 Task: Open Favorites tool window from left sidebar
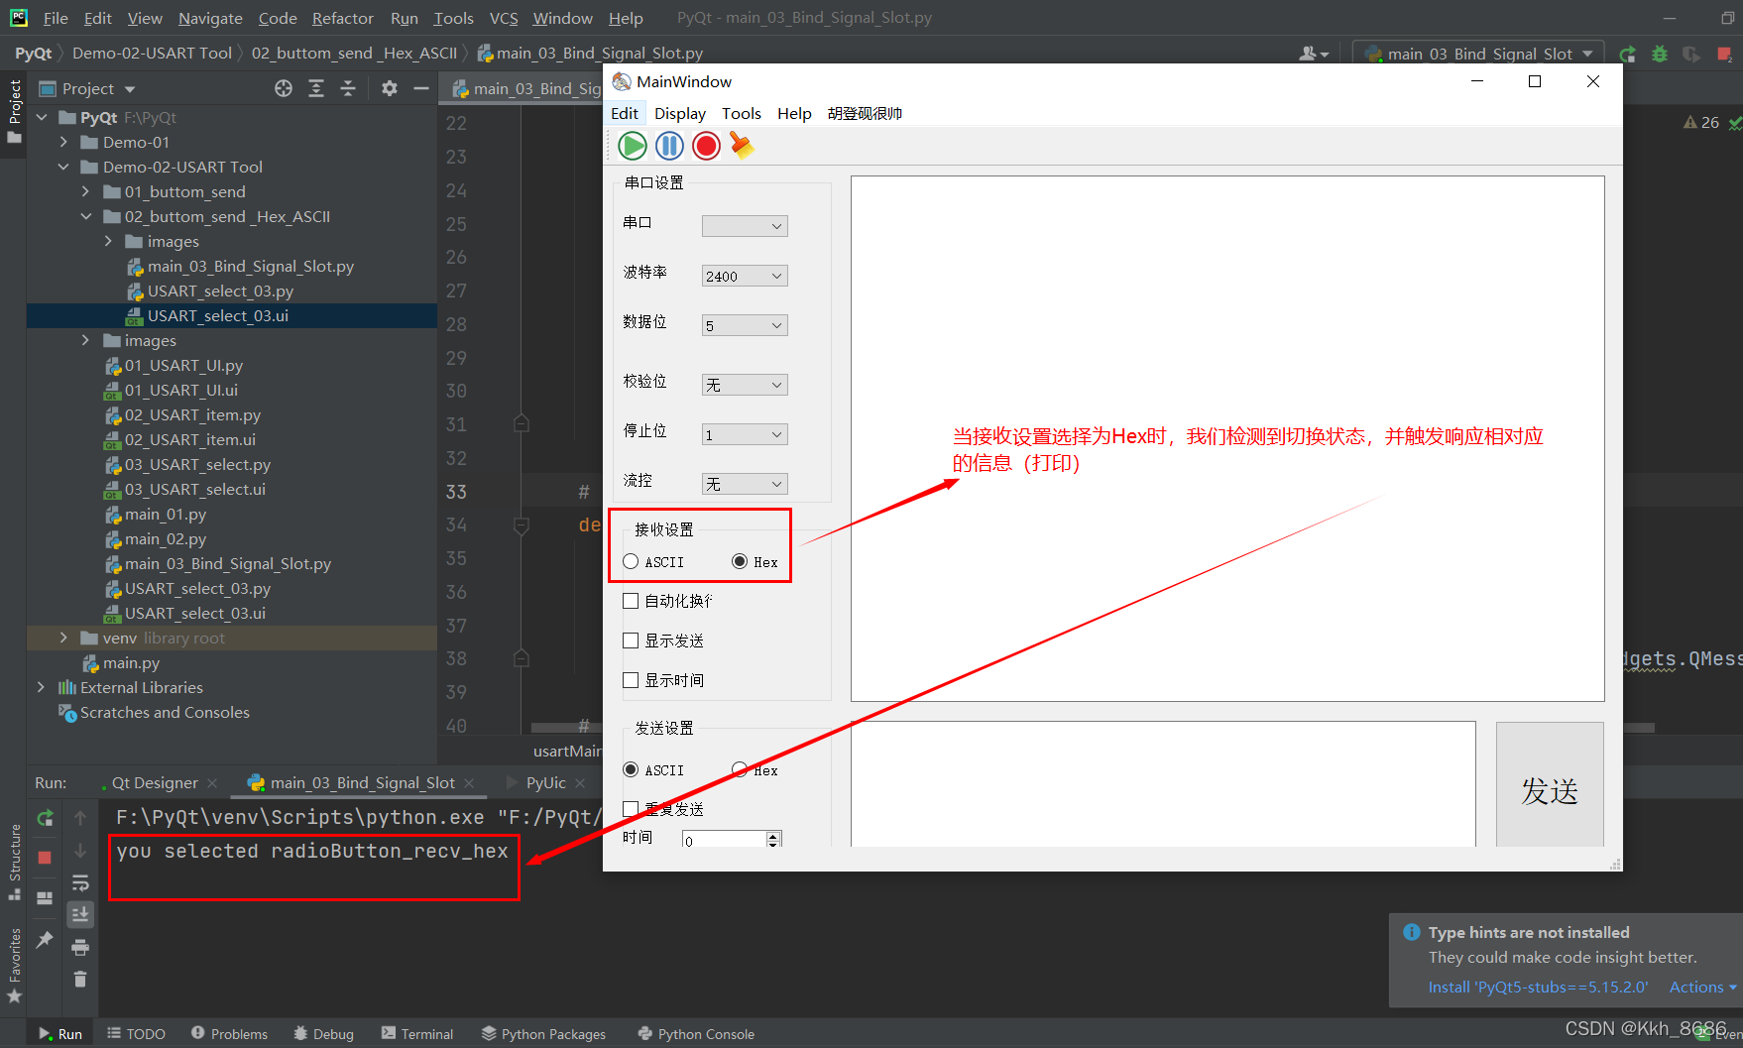coord(14,966)
